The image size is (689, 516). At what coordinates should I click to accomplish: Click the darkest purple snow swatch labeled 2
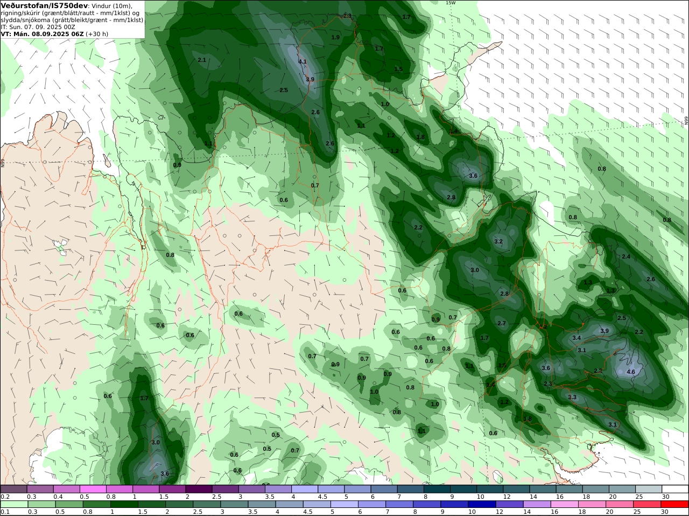199,489
